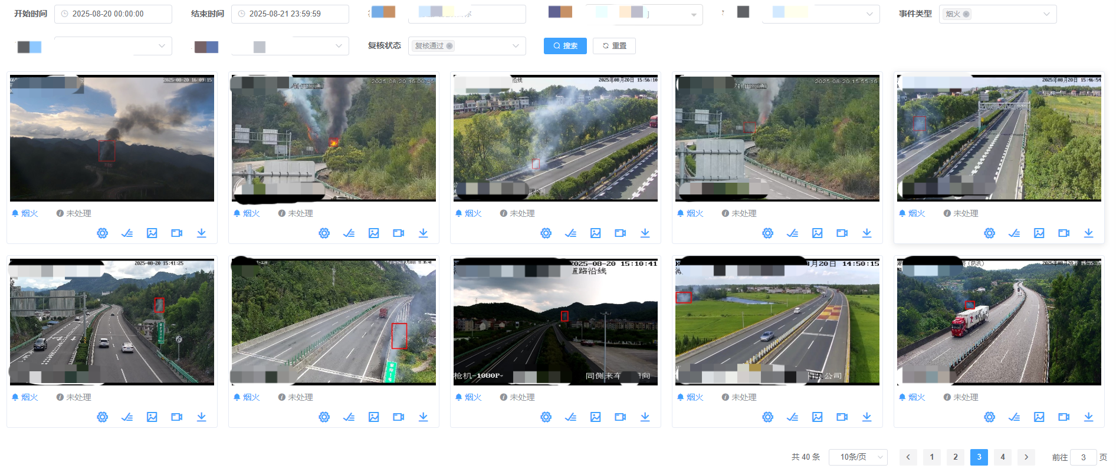Click review checklist on the 15:46:54 card
Screen dimensions: 1116x475
(x=1015, y=233)
